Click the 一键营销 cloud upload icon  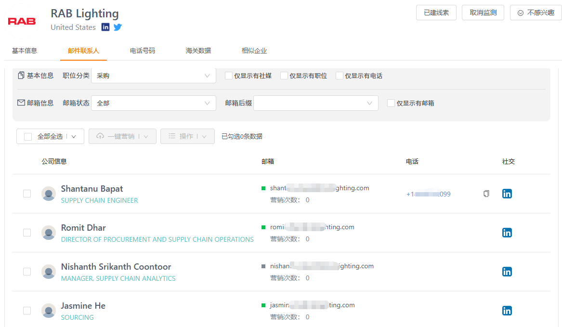(x=100, y=136)
